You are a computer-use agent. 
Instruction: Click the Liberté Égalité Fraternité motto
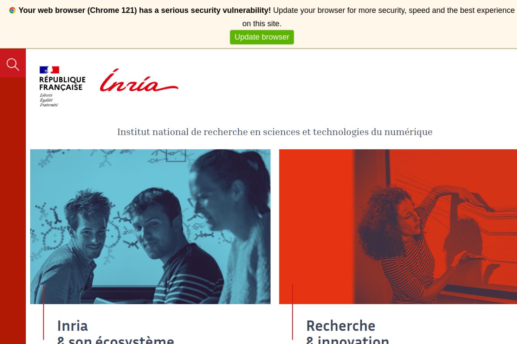pyautogui.click(x=48, y=100)
